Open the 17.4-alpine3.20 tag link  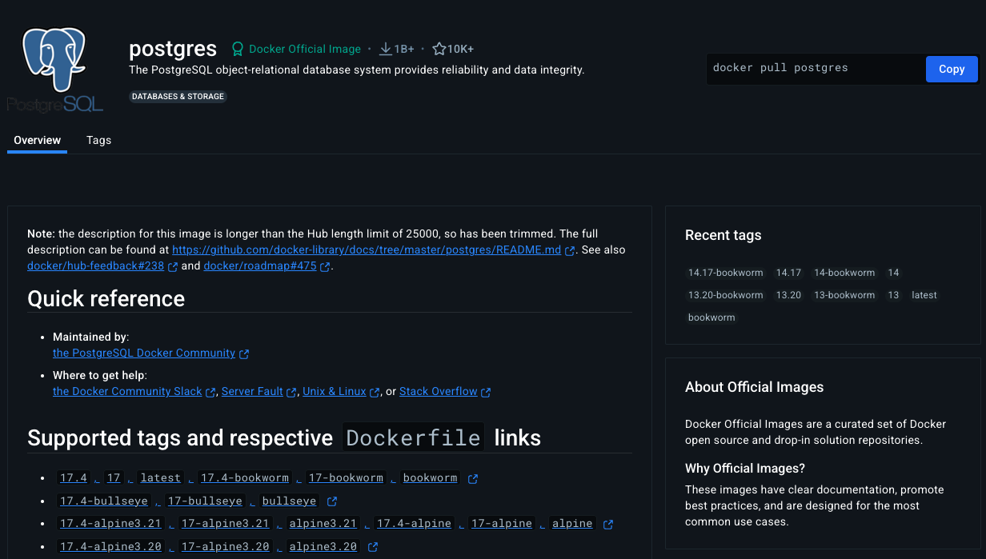click(x=111, y=546)
